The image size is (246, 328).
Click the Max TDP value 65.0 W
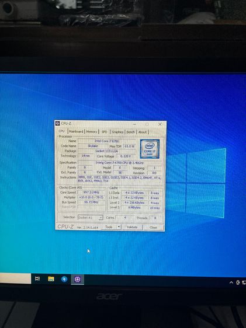(130, 146)
